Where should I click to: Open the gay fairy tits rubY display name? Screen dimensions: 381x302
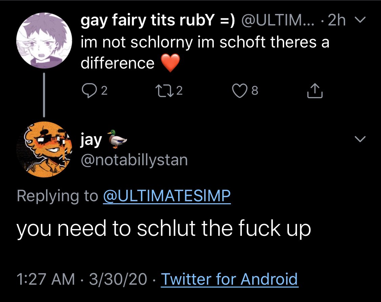pyautogui.click(x=158, y=20)
